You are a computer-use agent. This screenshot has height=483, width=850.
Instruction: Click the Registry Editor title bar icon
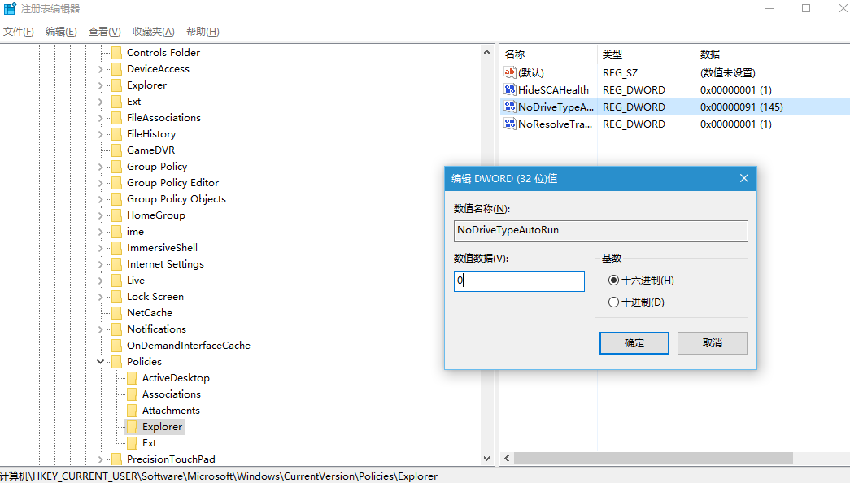point(10,9)
